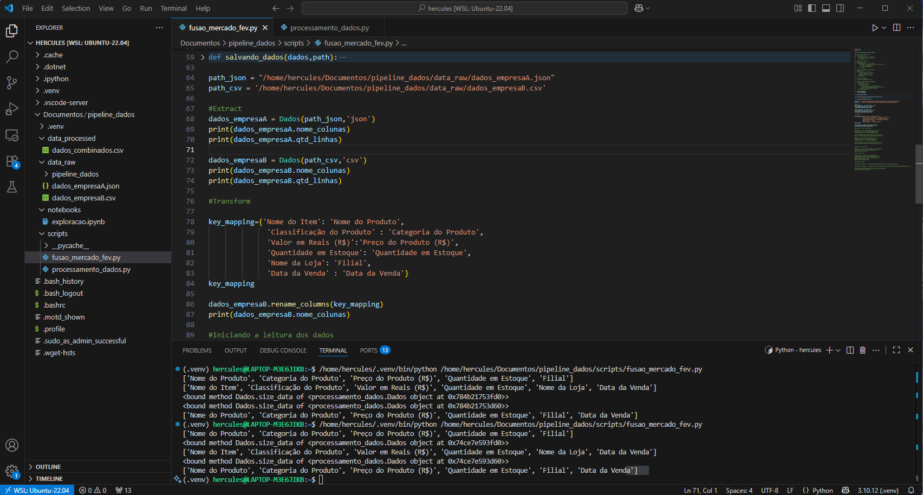
Task: Maximize the panel size
Action: click(x=896, y=350)
